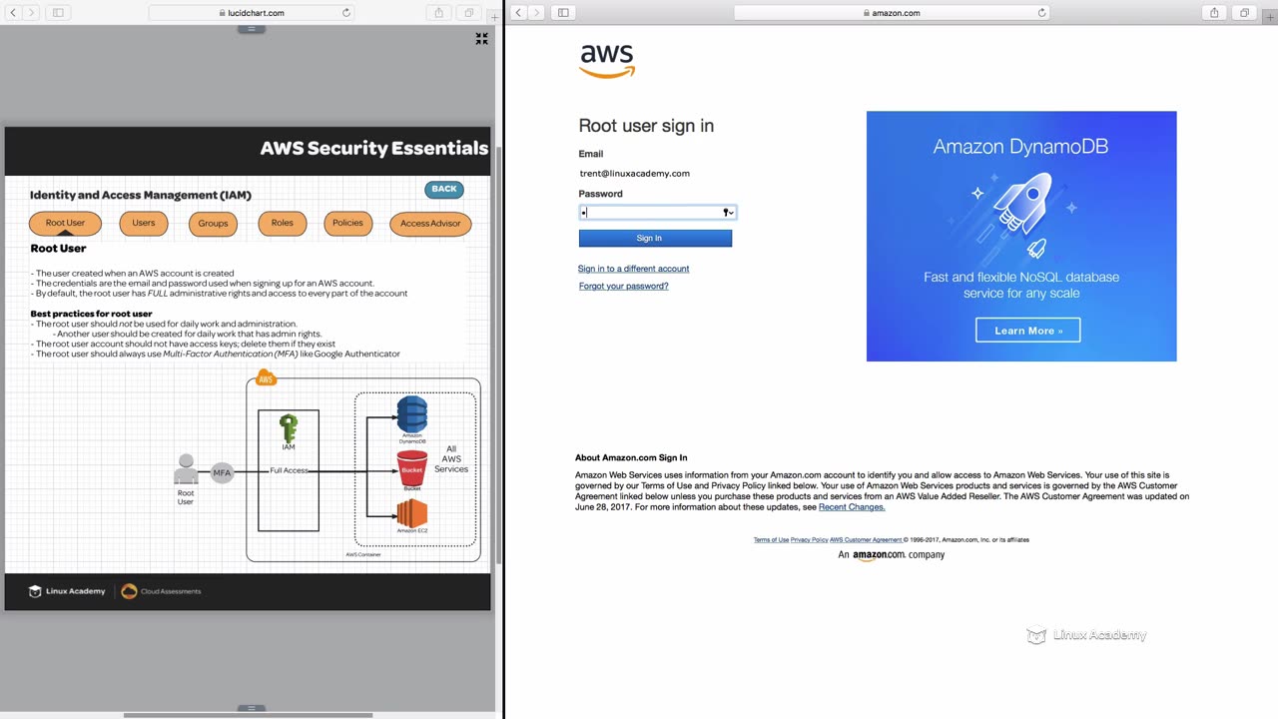
Task: Click the Lucidchart horizontal scrollbar
Action: tap(248, 715)
